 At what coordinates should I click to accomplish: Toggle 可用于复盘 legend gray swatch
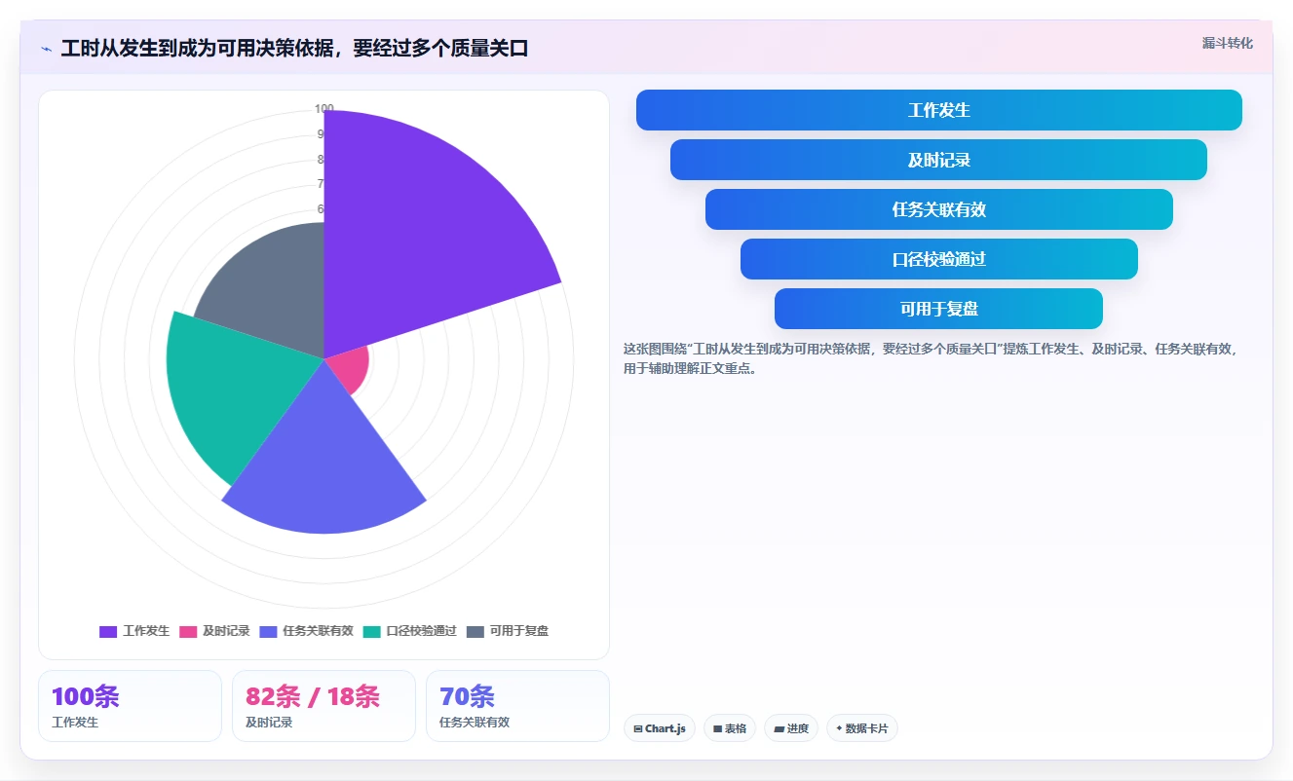point(475,631)
